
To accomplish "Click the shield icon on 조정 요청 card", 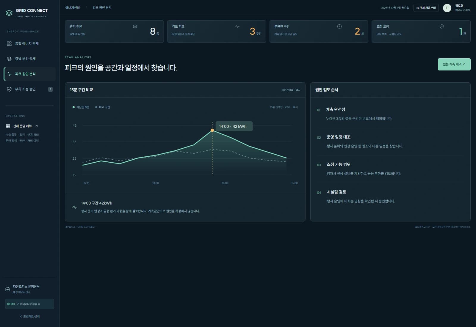I will coord(442,26).
